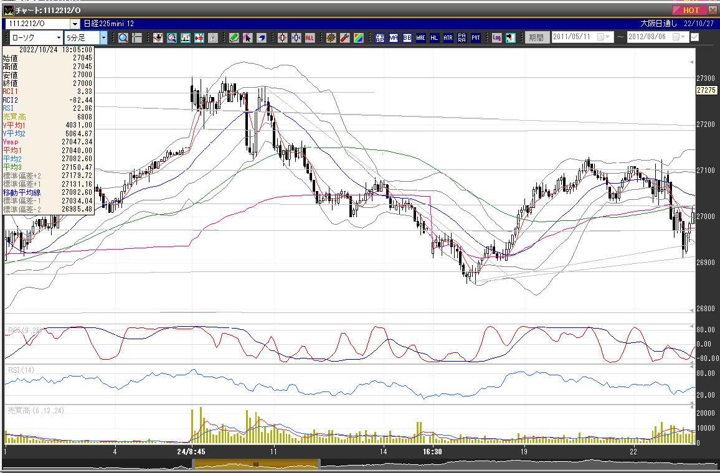Viewport: 720px width, 473px height.
Task: Select the green pencil drawing tool
Action: (234, 37)
